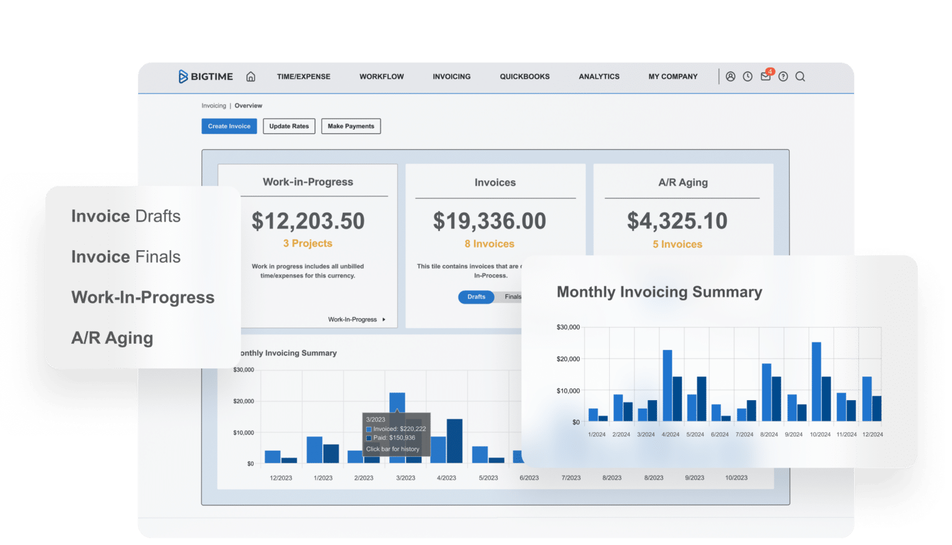Switch to the Analytics section
952x545 pixels.
599,76
